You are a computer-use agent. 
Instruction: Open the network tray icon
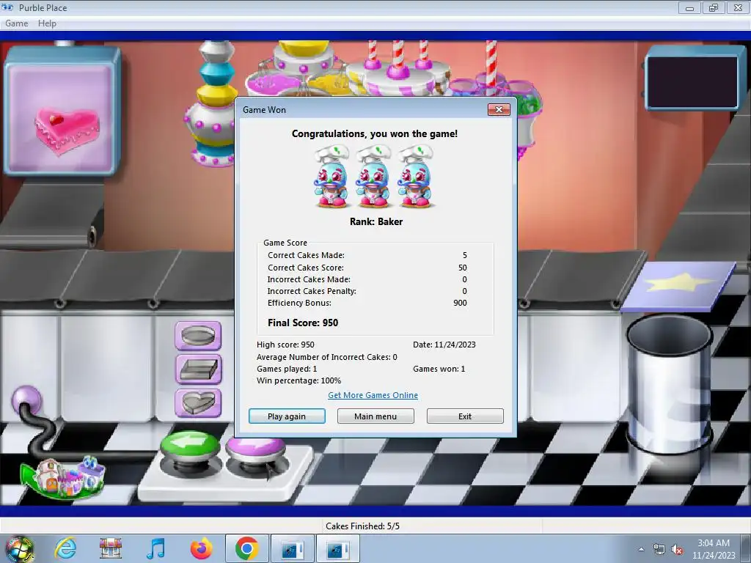point(659,550)
